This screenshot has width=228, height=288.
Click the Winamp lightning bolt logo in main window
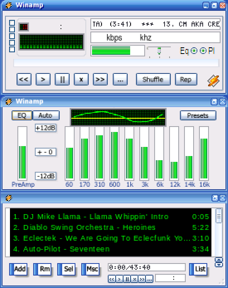(x=213, y=81)
